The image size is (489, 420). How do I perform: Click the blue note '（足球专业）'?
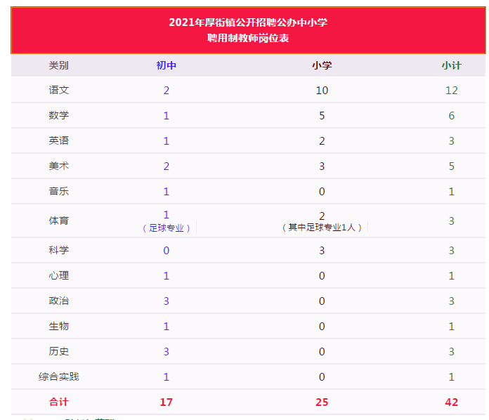coord(167,228)
